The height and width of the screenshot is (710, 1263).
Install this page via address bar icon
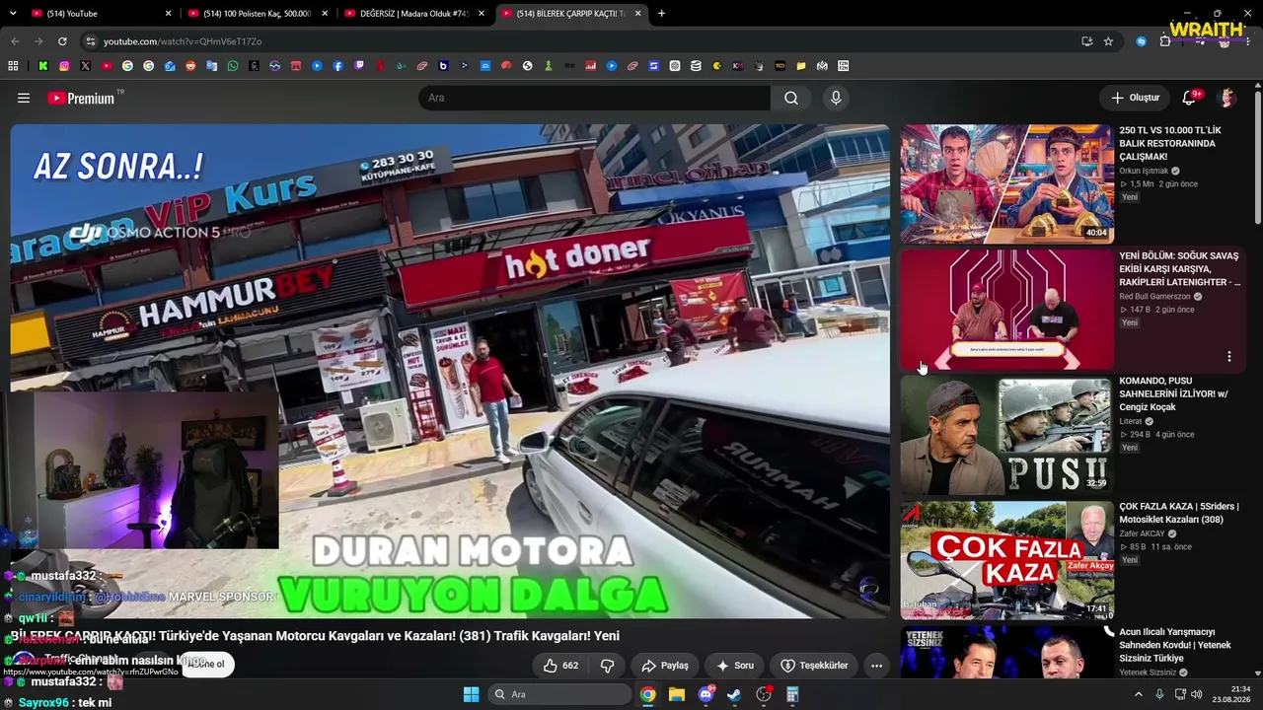pos(1086,41)
